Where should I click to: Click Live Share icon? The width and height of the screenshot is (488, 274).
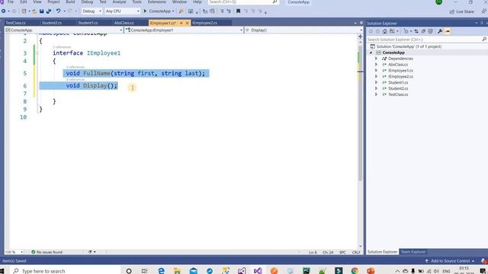[452, 12]
